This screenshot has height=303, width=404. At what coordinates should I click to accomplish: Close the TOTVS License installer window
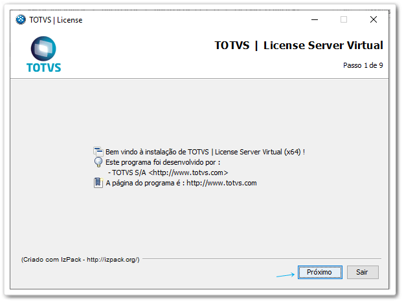pyautogui.click(x=374, y=19)
